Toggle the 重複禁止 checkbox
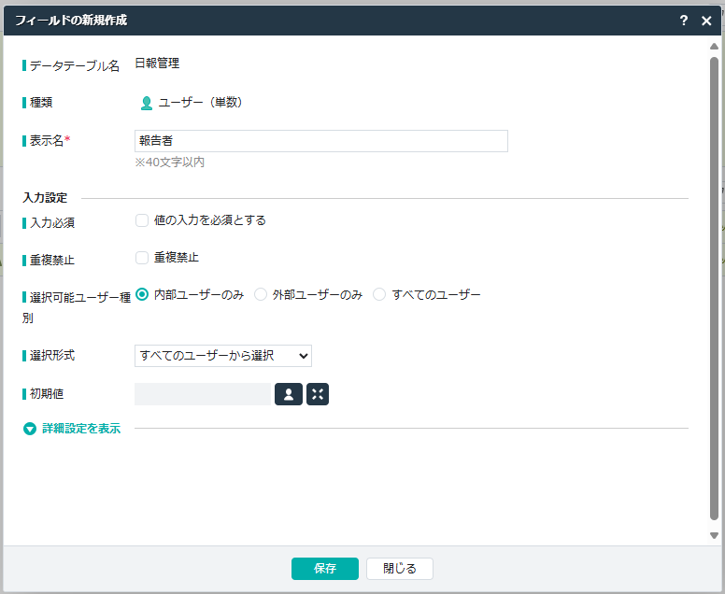Viewport: 725px width, 594px height. point(142,258)
